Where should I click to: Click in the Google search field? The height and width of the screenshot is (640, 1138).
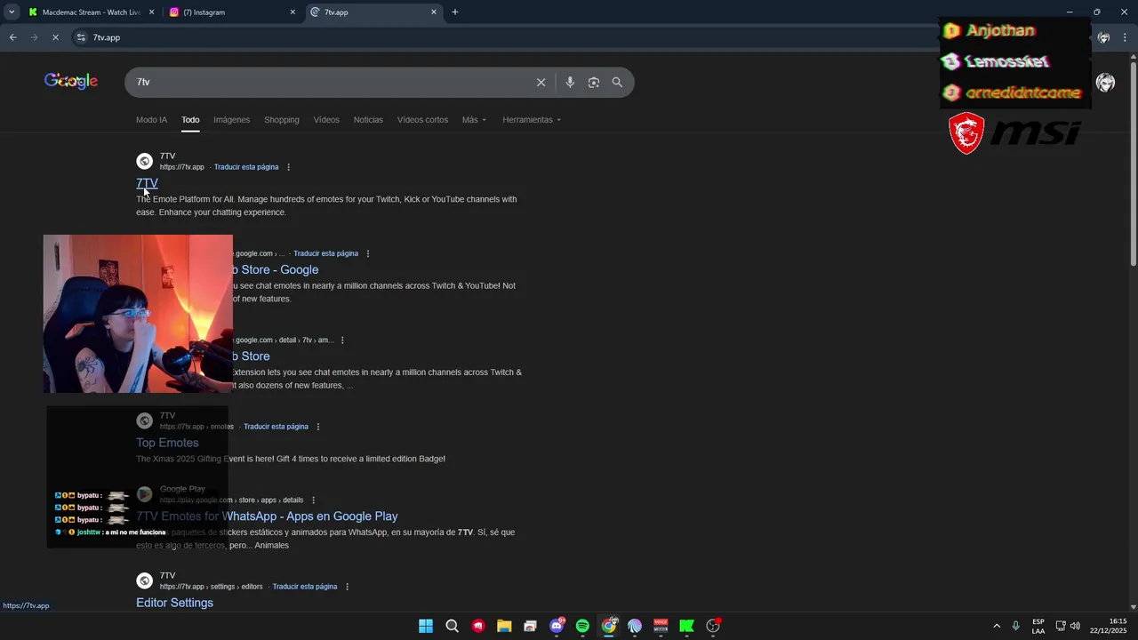[x=329, y=82]
